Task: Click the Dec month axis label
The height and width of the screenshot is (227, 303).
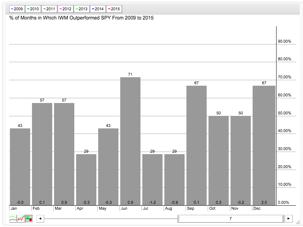Action: 257,209
